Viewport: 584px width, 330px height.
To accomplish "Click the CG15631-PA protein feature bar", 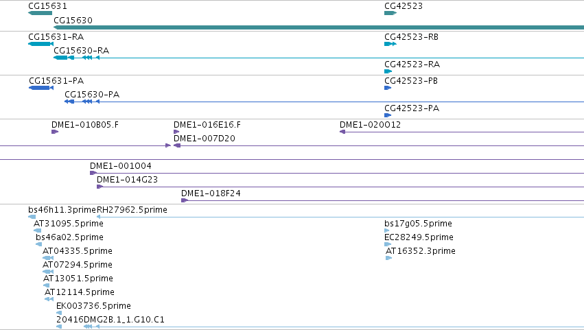I will click(x=41, y=88).
